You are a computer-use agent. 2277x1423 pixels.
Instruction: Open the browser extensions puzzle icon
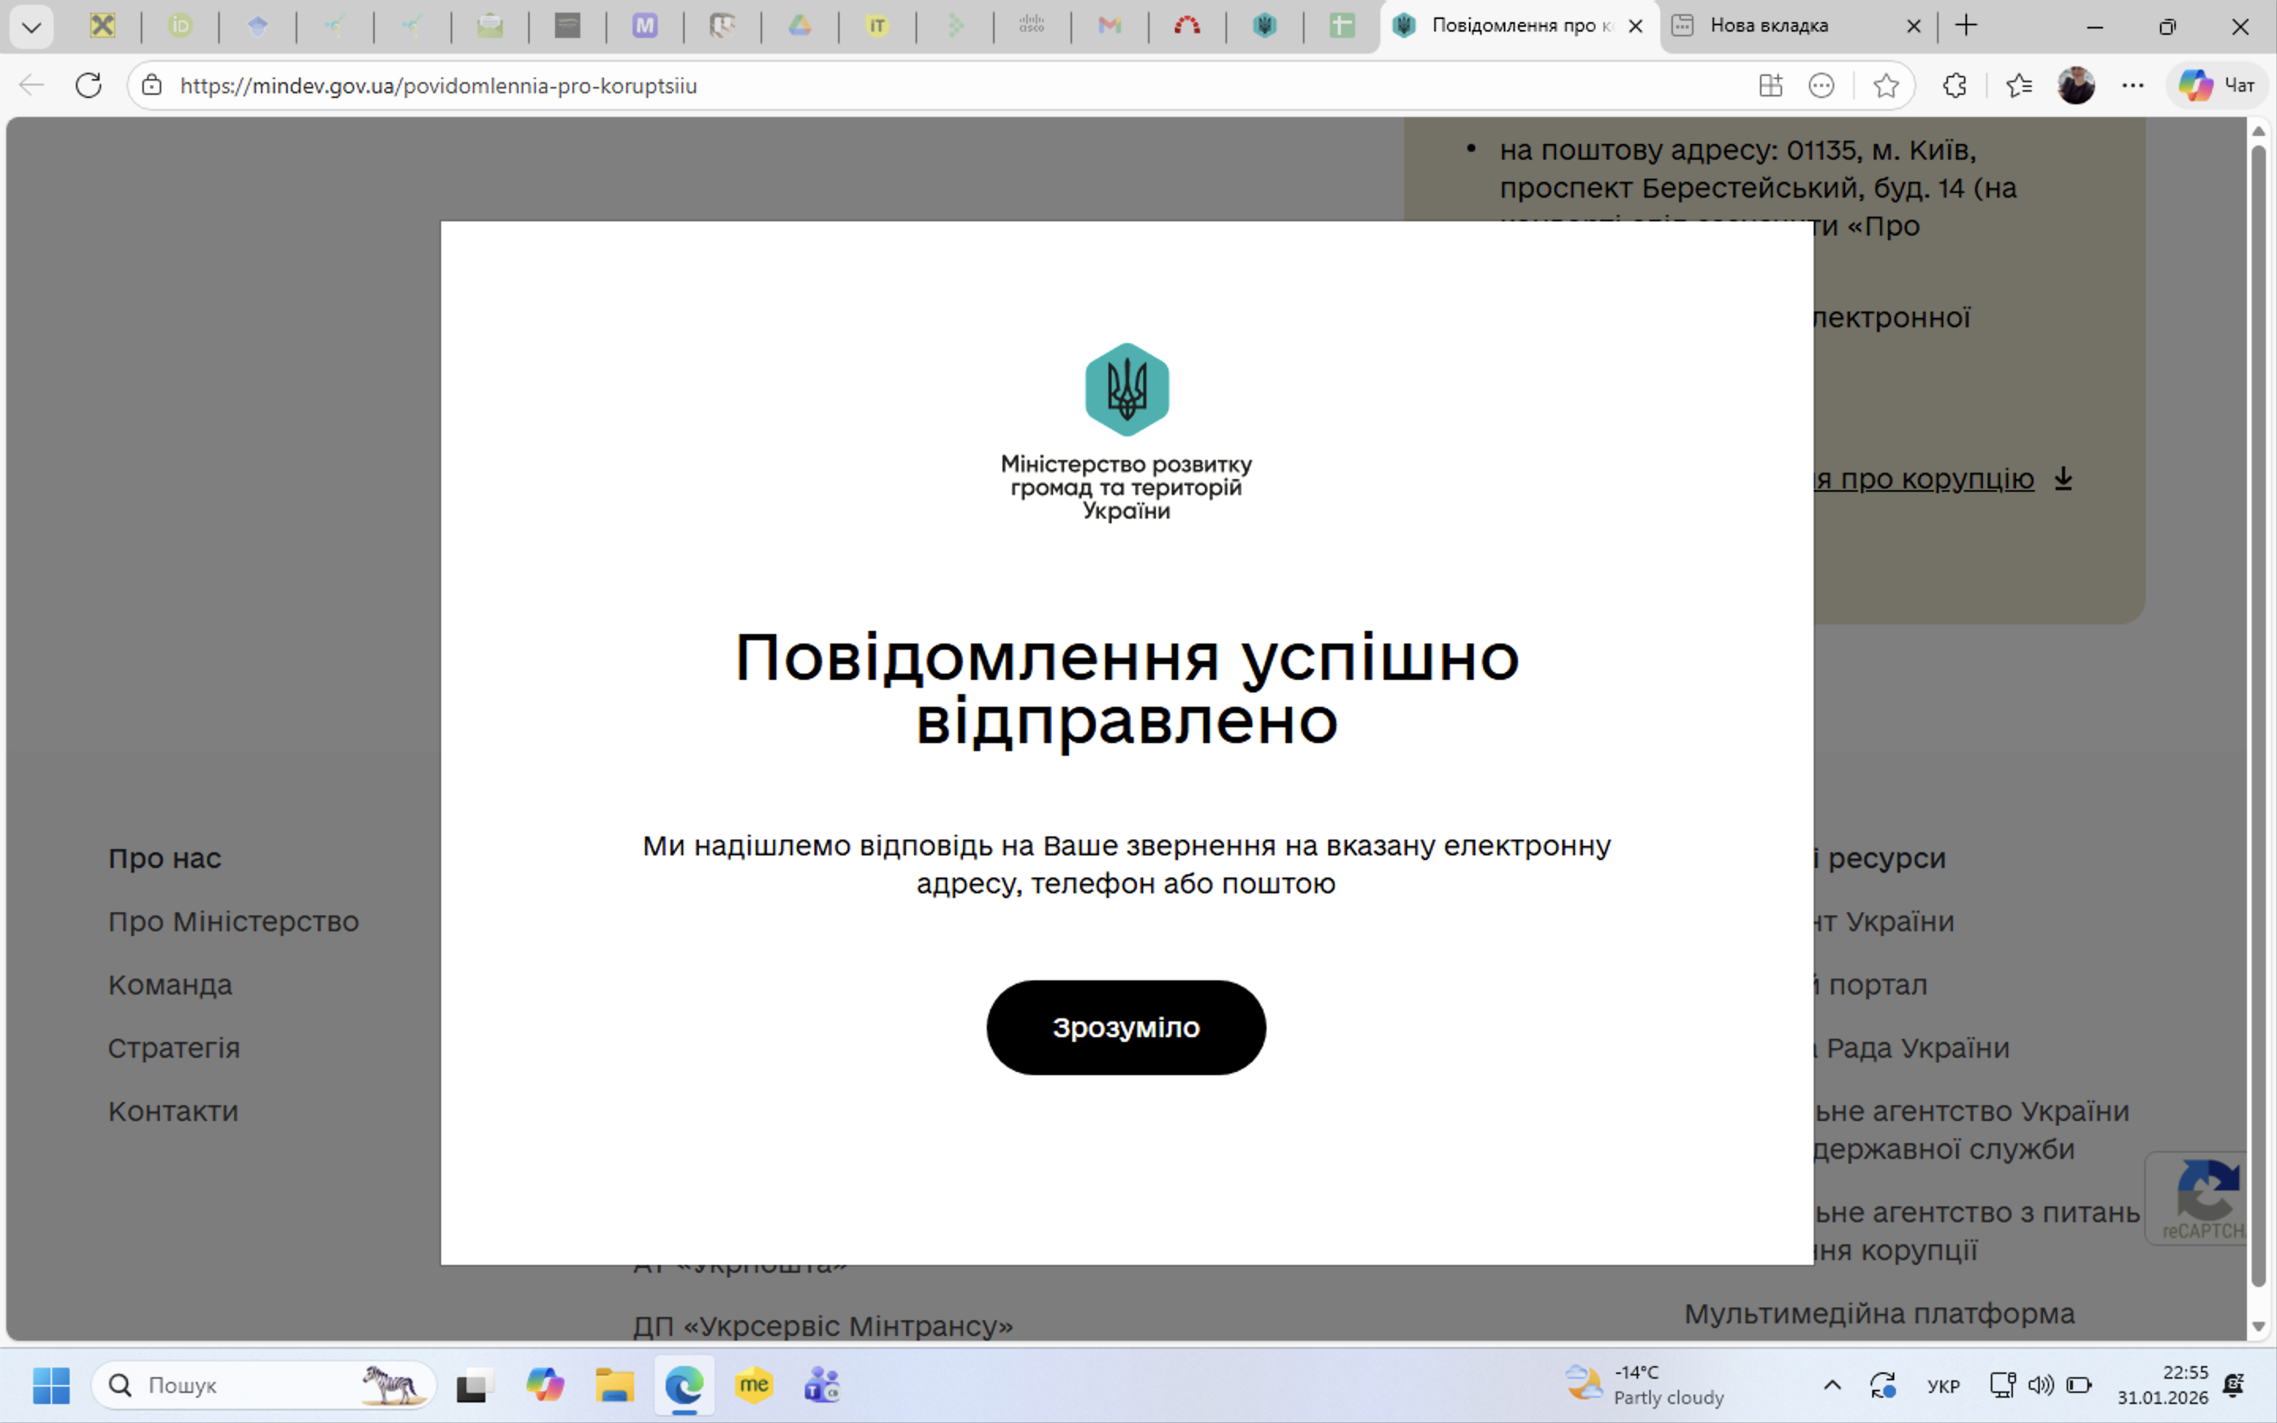(1954, 85)
